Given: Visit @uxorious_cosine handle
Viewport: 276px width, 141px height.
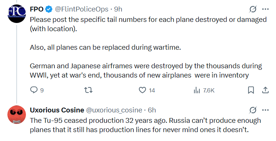Looking at the screenshot, I should [114, 110].
